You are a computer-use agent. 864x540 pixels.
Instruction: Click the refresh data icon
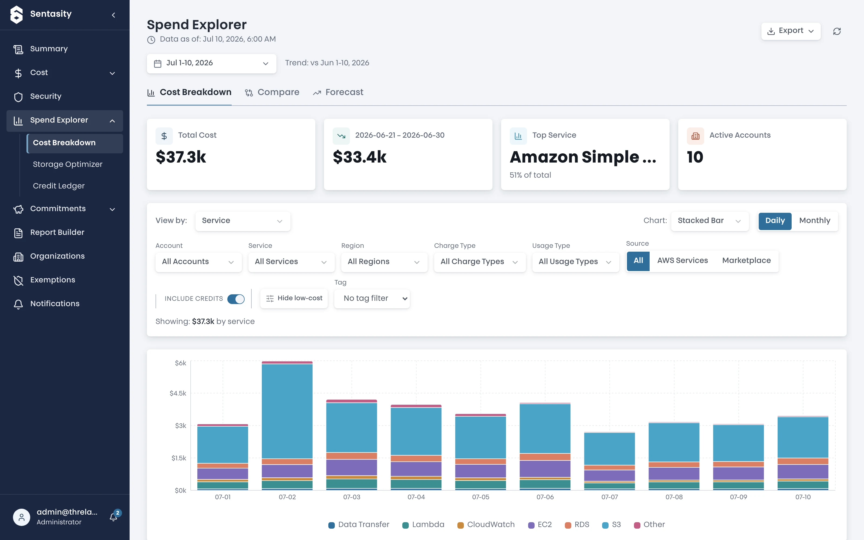point(837,31)
